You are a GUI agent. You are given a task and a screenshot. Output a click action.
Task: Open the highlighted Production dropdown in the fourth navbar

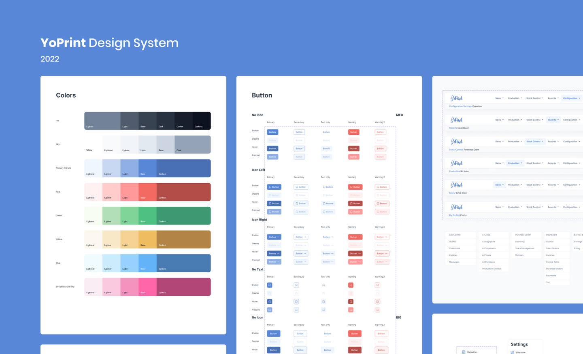tap(515, 163)
